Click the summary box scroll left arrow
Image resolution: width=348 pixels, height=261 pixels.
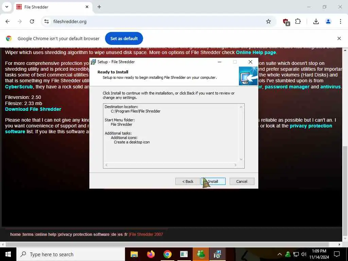[106, 165]
